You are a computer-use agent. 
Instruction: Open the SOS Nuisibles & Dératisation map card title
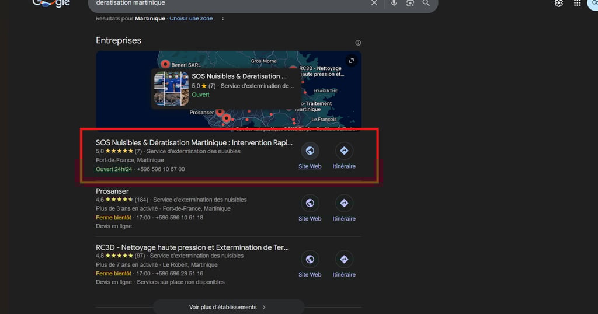pyautogui.click(x=239, y=76)
